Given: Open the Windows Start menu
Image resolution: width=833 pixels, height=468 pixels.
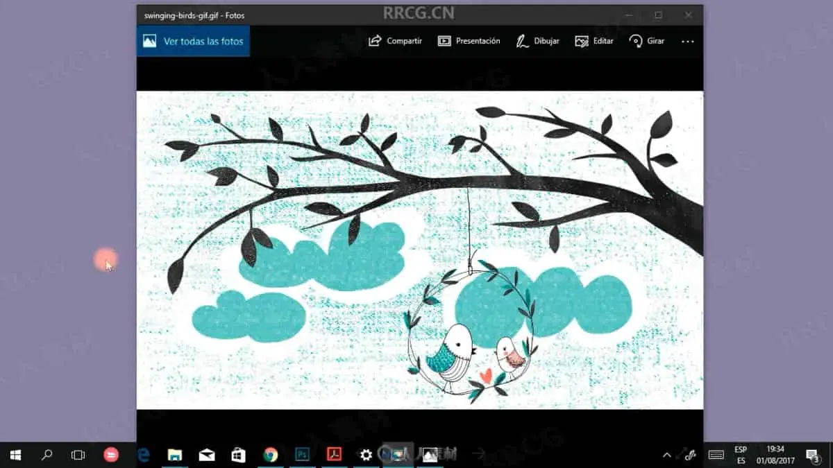Looking at the screenshot, I should [15, 455].
